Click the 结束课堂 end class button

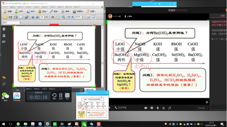pyautogui.click(x=201, y=108)
